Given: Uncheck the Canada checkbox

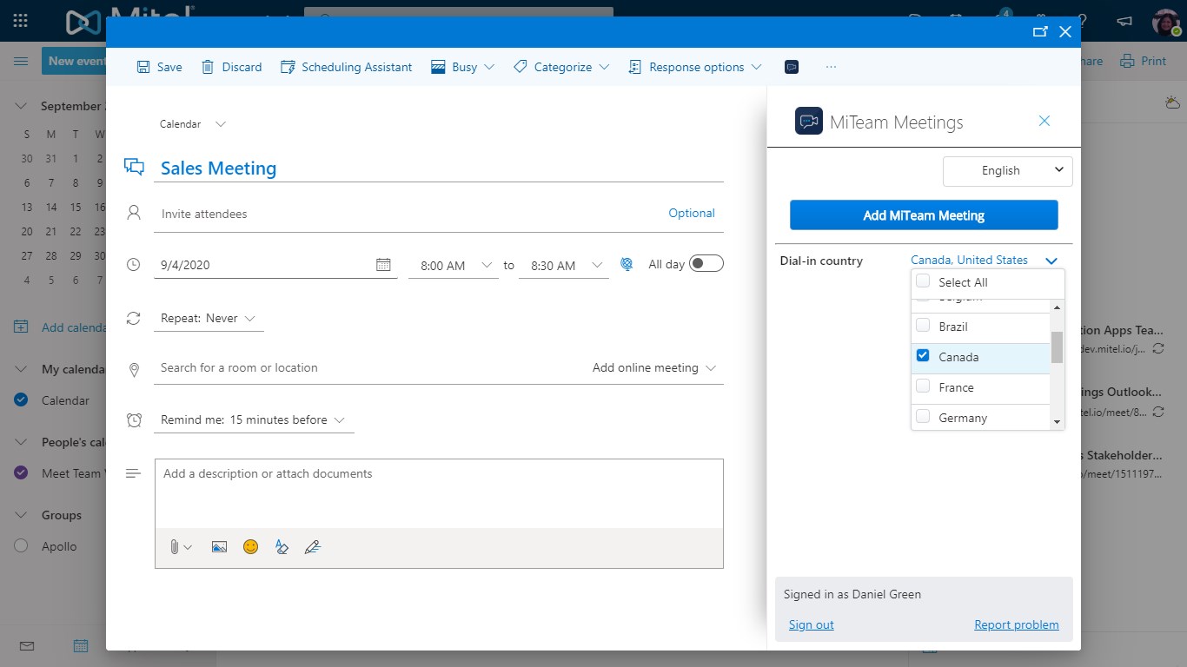Looking at the screenshot, I should [923, 356].
